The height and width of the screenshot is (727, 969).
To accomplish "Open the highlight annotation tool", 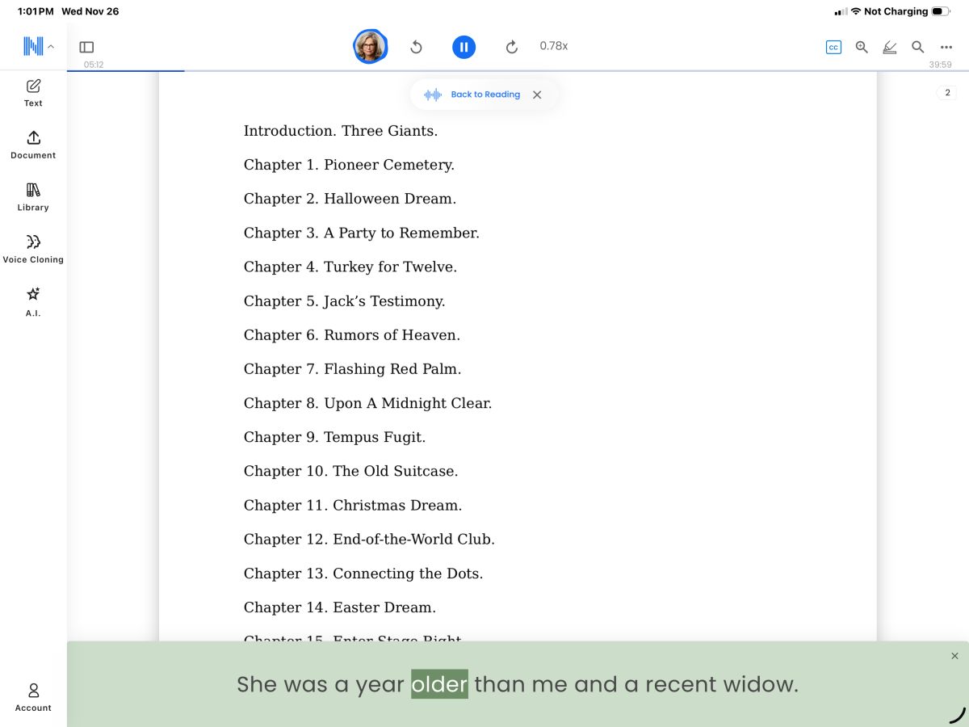I will pyautogui.click(x=890, y=47).
